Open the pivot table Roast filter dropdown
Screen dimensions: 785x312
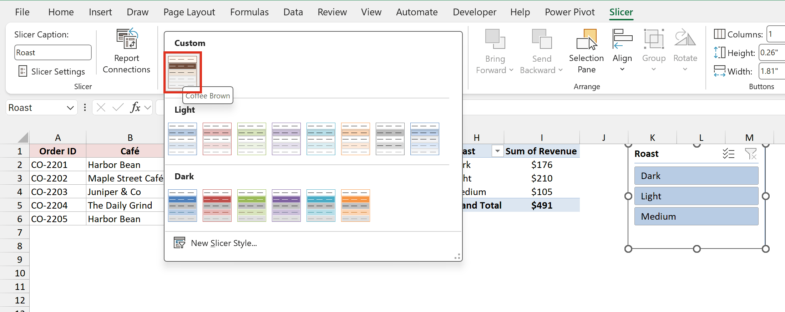pyautogui.click(x=497, y=151)
